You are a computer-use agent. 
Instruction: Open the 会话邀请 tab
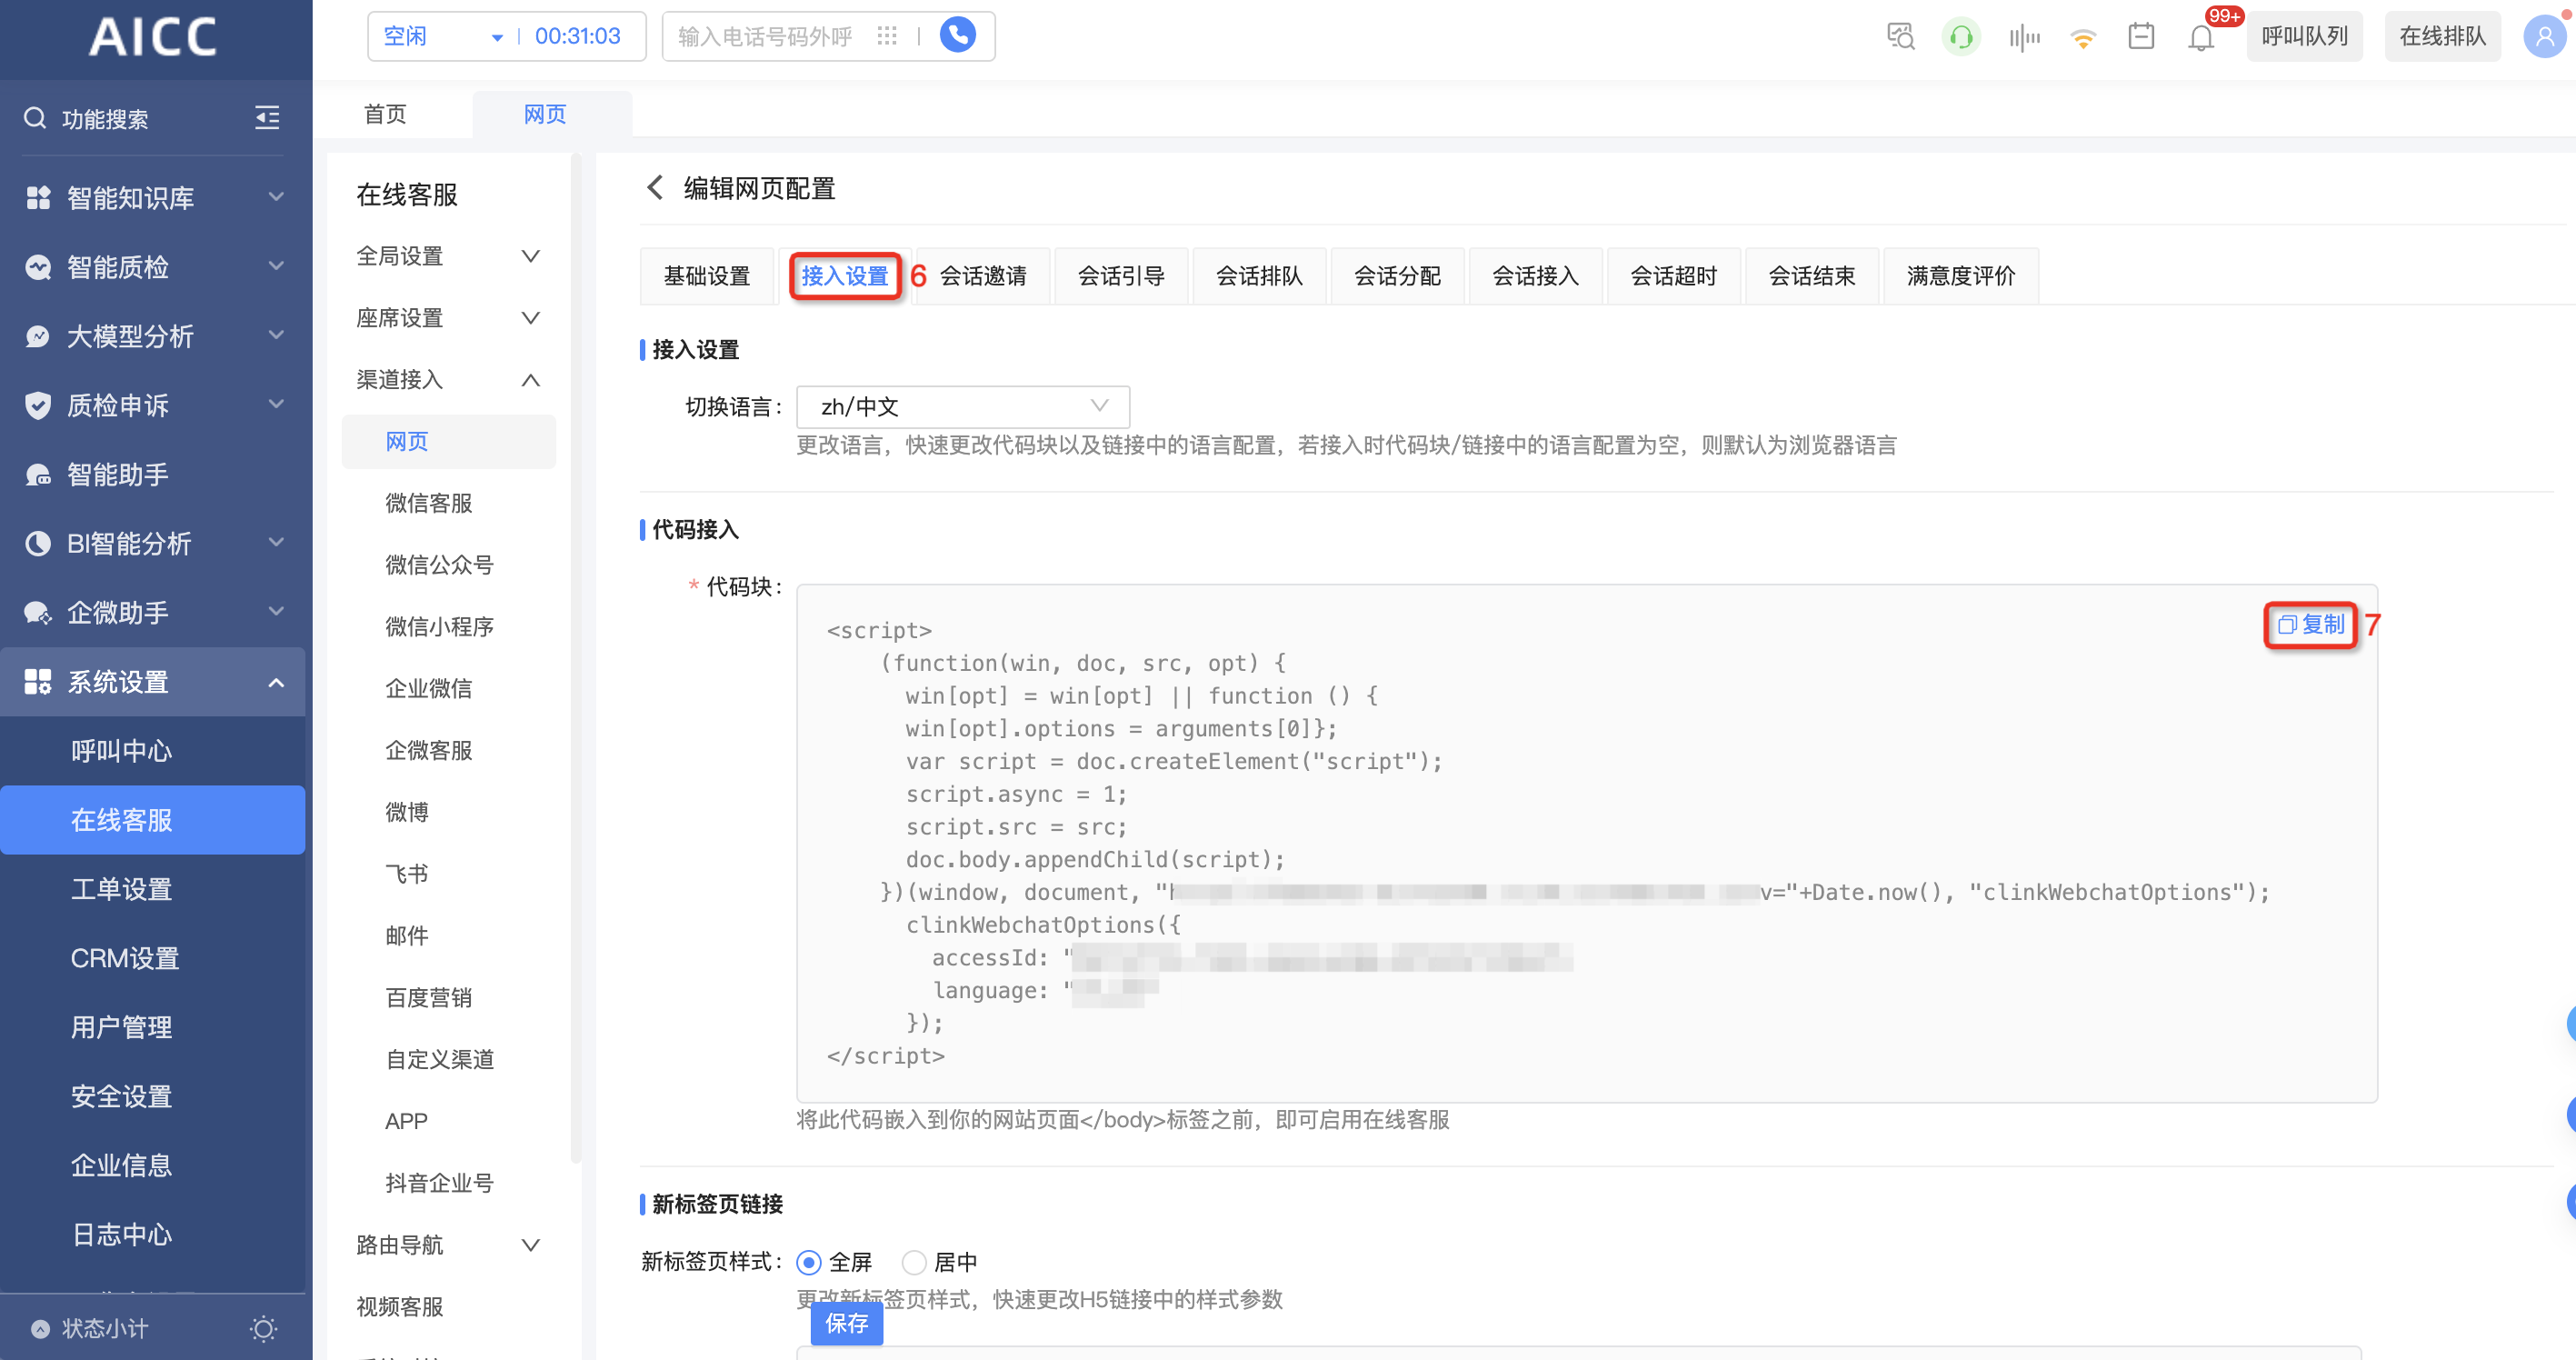983,276
